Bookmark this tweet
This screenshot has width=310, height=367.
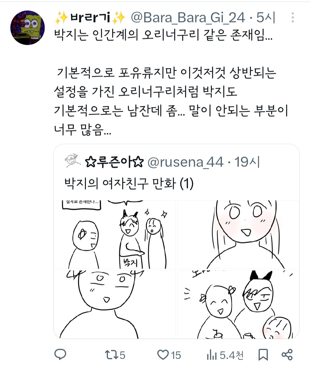[263, 355]
